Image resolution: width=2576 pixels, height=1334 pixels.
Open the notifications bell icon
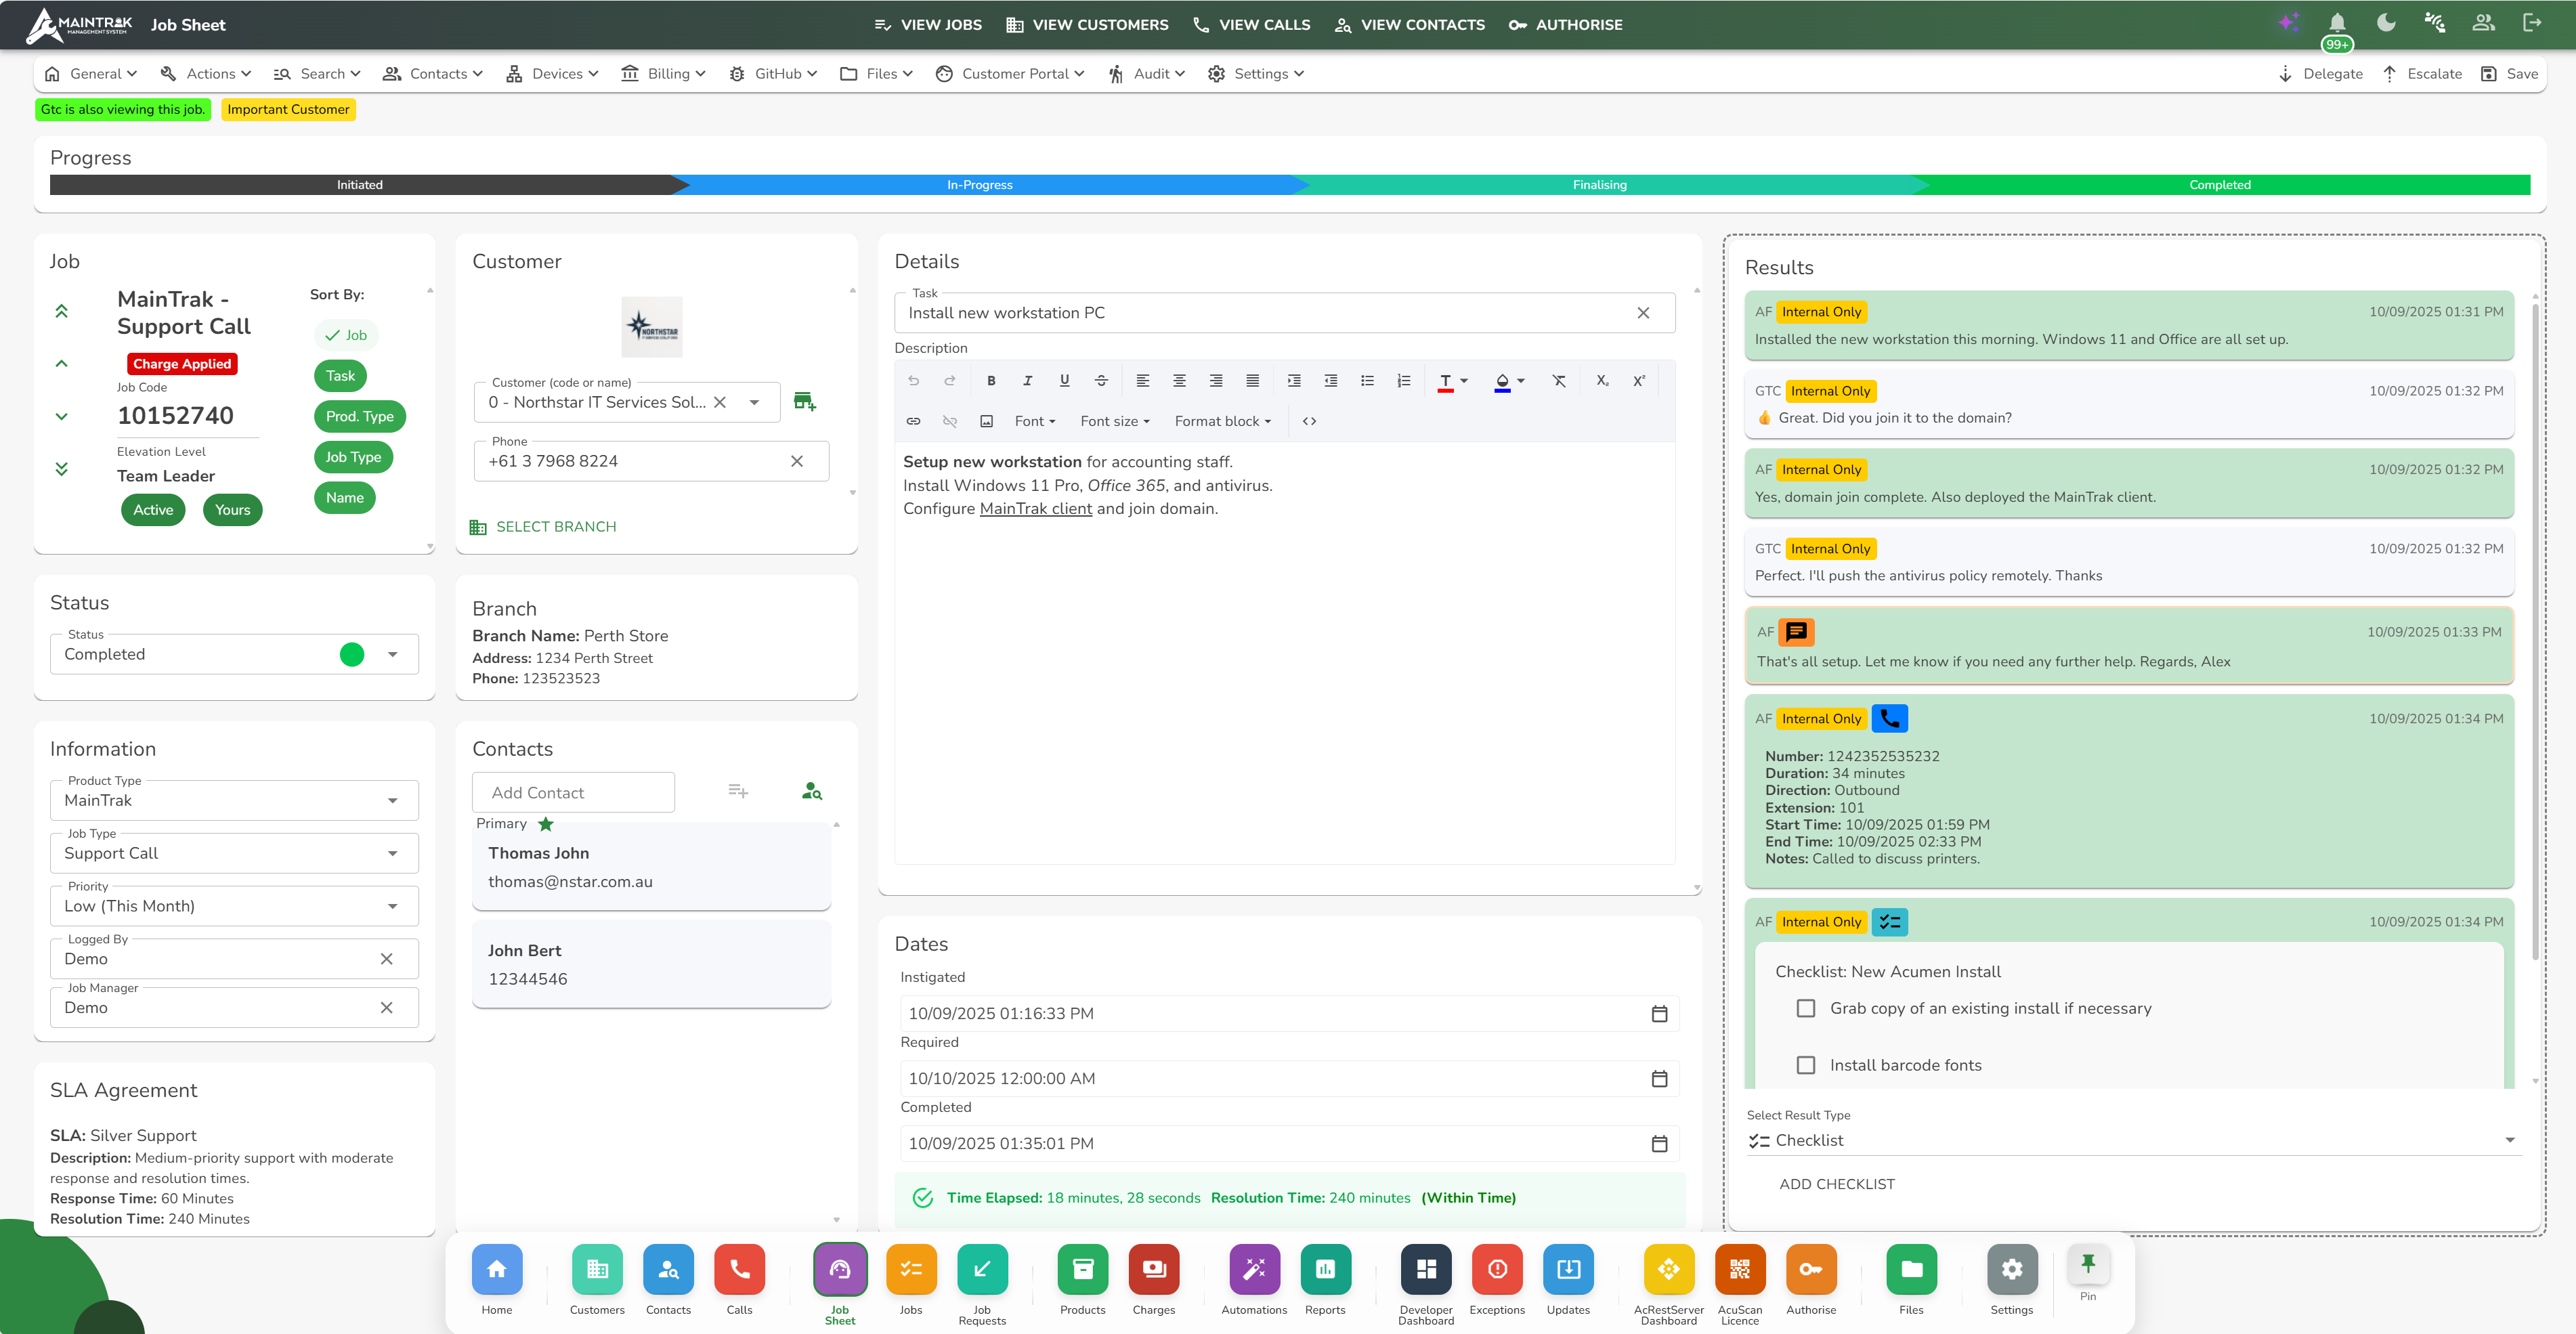click(x=2337, y=23)
